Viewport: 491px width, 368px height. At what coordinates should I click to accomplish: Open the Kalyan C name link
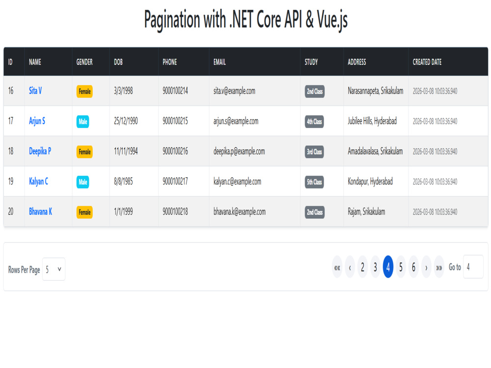38,182
